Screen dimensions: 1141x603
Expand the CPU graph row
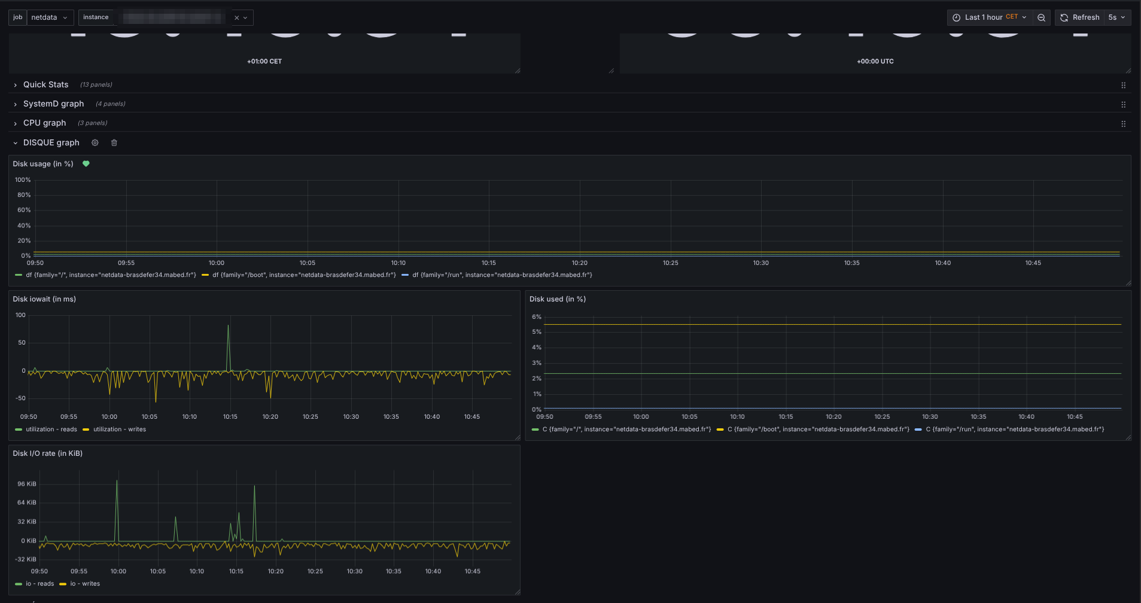[44, 123]
